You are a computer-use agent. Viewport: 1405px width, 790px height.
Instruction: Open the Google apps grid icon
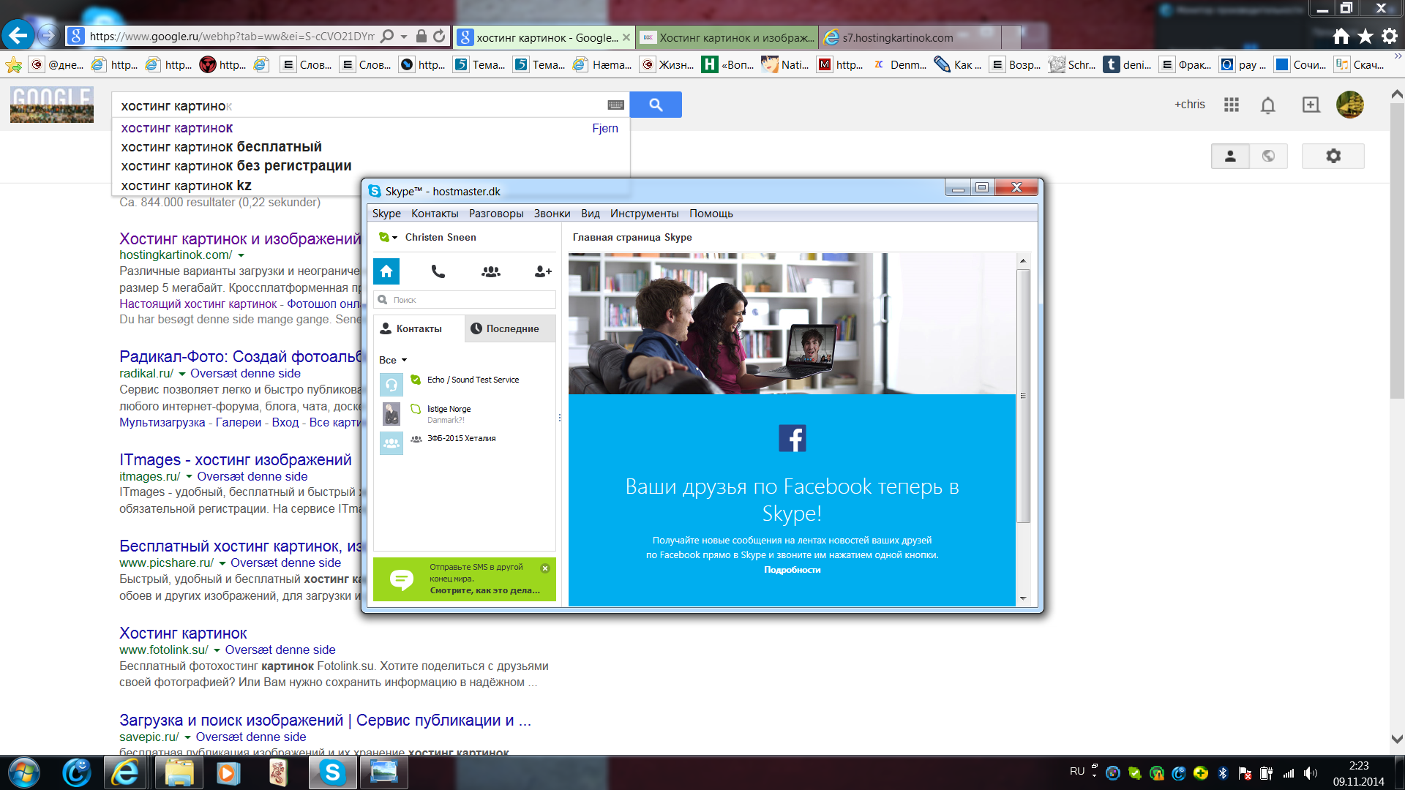pyautogui.click(x=1232, y=105)
